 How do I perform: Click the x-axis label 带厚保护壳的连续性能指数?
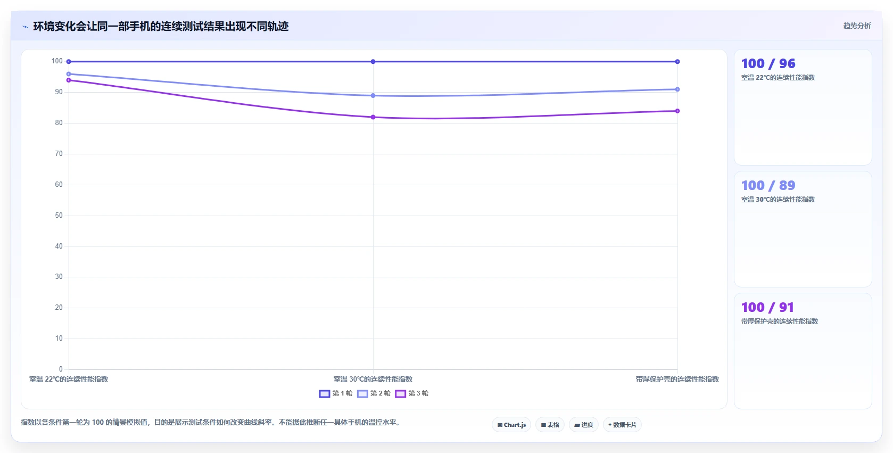click(677, 379)
